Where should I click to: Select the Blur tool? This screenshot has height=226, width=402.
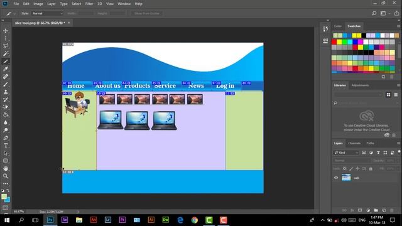click(6, 123)
